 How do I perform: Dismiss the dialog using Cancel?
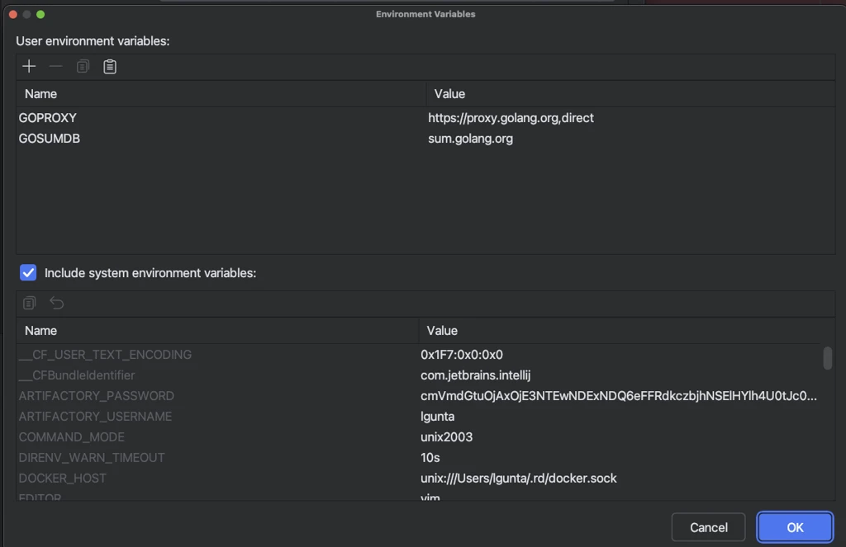click(708, 526)
